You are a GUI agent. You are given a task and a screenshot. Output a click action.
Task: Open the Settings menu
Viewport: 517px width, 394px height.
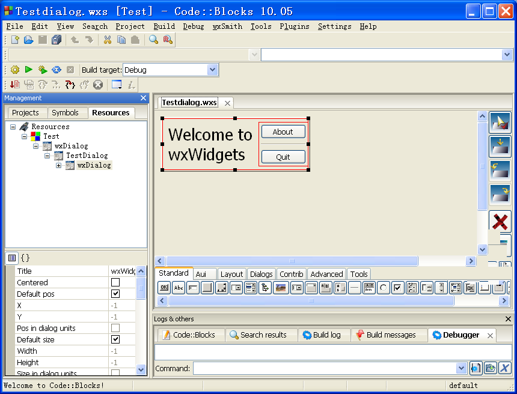(x=335, y=26)
